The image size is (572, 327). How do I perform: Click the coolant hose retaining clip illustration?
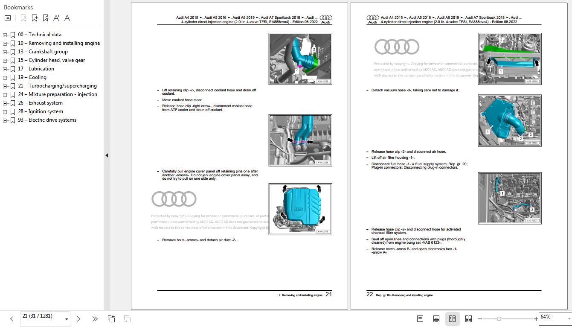tap(300, 59)
